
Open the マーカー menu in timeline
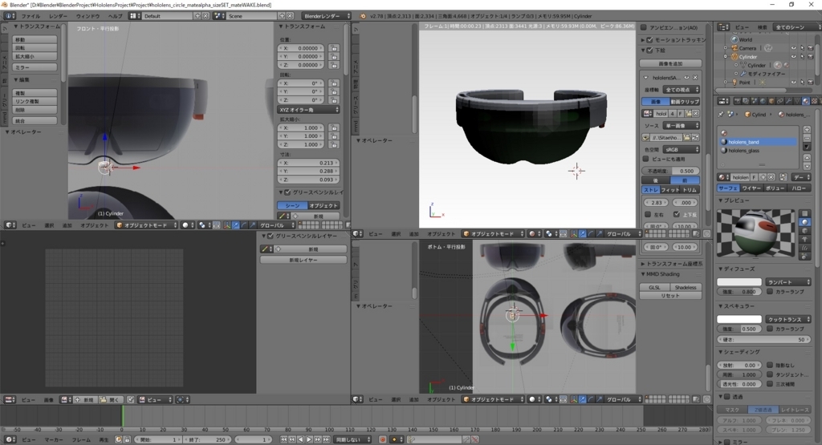pos(54,439)
